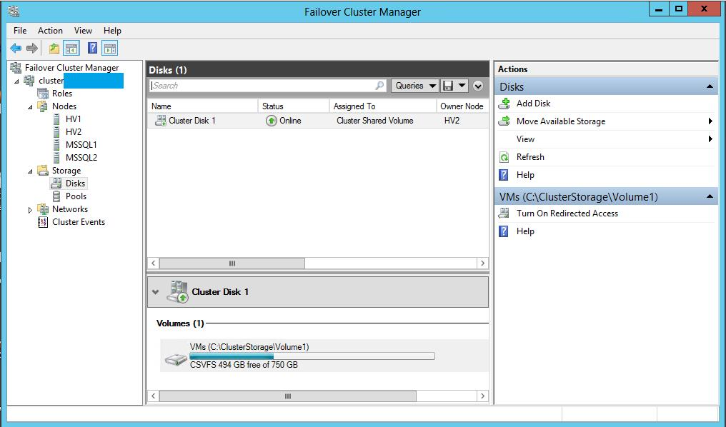
Task: Collapse the Cluster Disk 1 details chevron
Action: point(156,292)
